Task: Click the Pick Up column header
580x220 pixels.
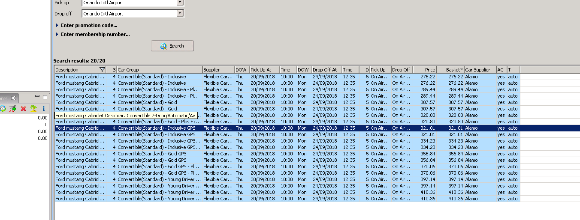Action: point(381,70)
